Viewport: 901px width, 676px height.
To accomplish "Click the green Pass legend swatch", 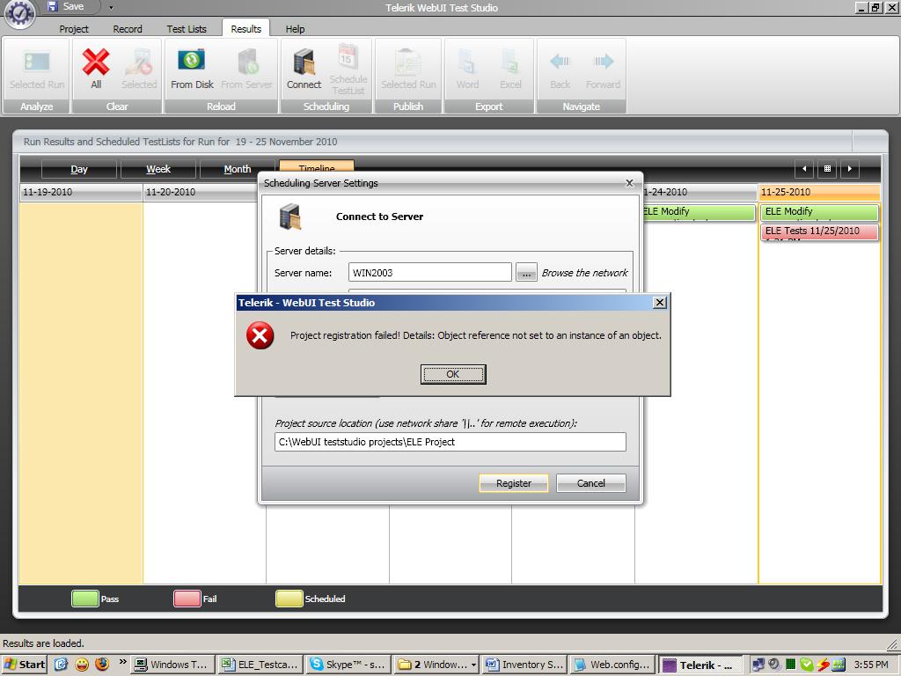I will (85, 599).
